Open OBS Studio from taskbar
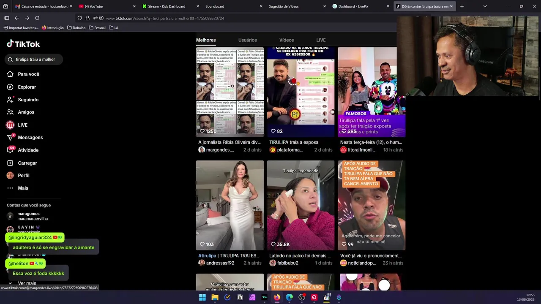 [x=302, y=297]
